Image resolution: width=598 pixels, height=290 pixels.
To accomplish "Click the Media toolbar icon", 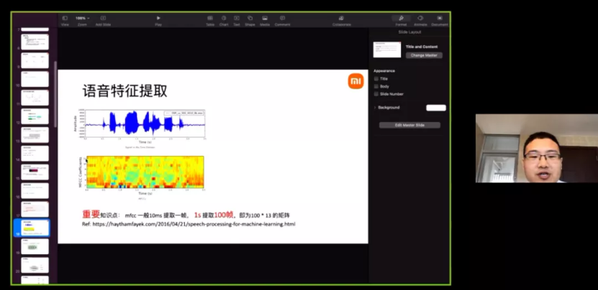I will (265, 18).
